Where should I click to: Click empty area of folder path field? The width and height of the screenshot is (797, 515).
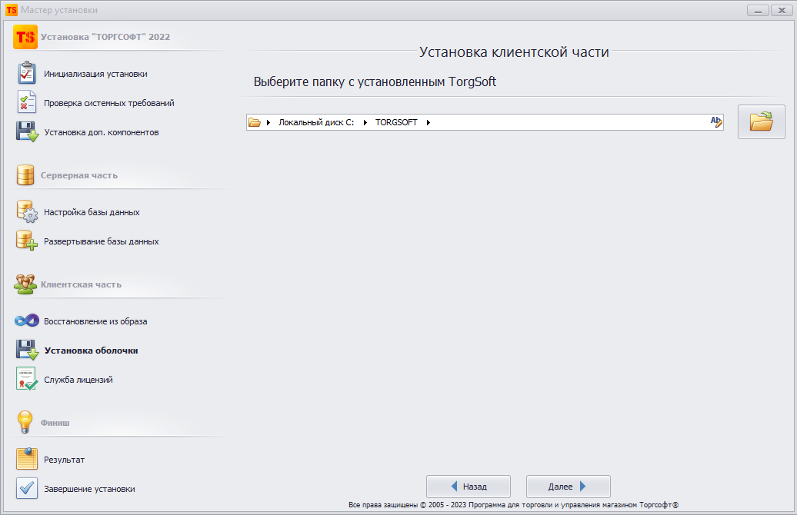click(x=569, y=122)
